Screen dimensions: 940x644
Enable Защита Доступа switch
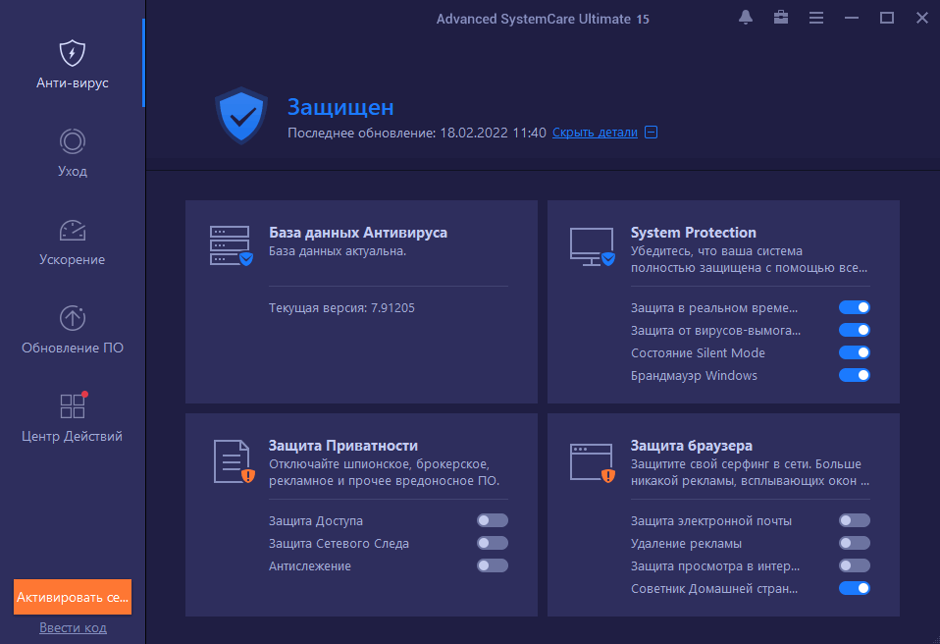coord(493,520)
